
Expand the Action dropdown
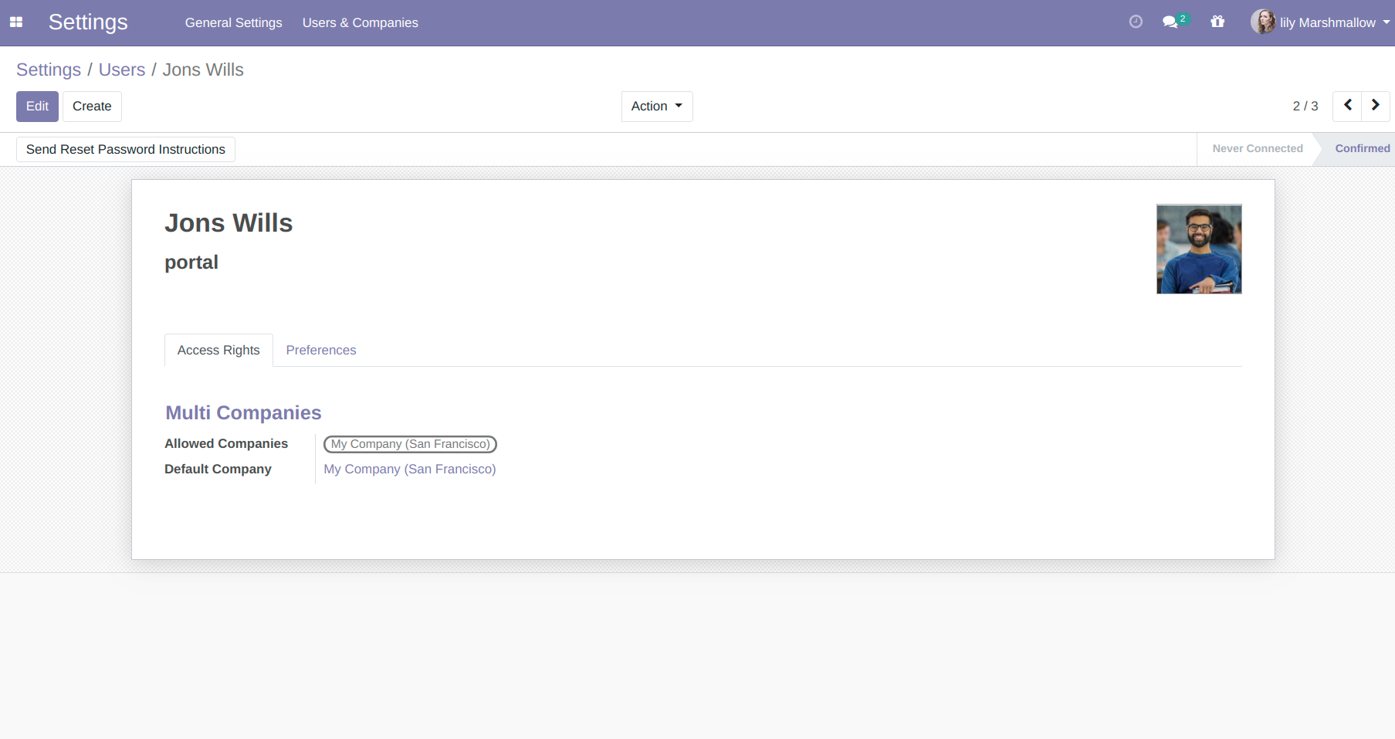[656, 107]
